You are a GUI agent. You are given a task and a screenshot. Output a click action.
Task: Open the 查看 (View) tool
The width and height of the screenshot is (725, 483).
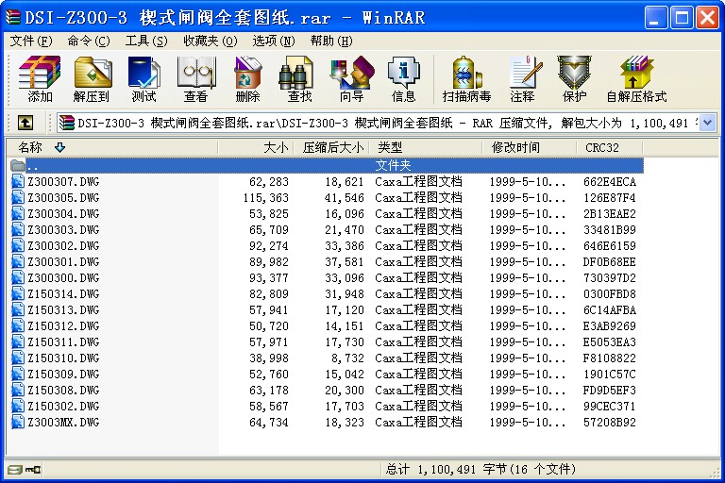pyautogui.click(x=196, y=78)
